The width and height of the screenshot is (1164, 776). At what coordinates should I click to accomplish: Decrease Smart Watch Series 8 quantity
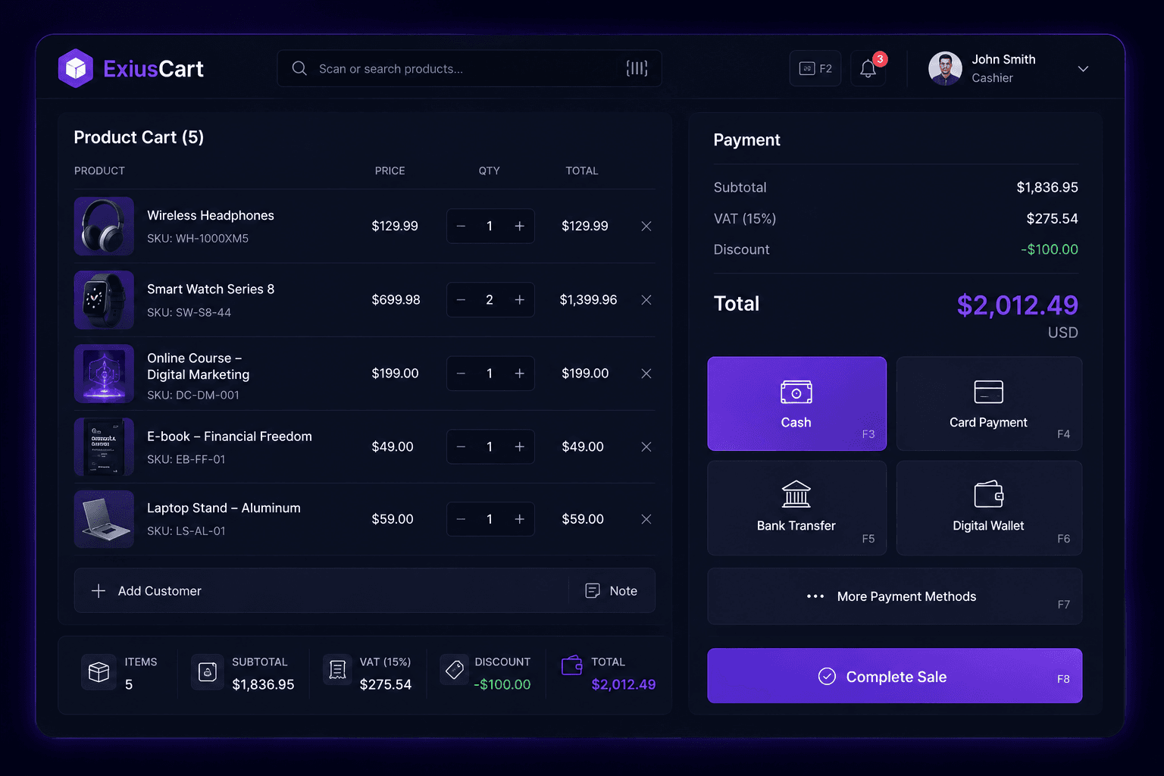(x=461, y=300)
